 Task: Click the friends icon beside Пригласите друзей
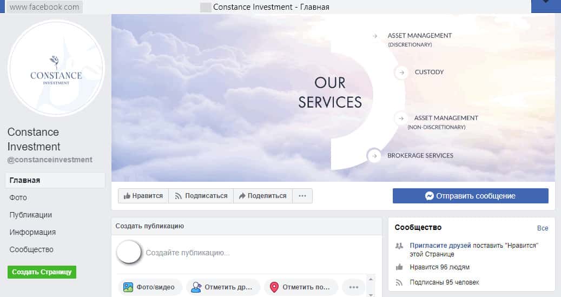(399, 246)
